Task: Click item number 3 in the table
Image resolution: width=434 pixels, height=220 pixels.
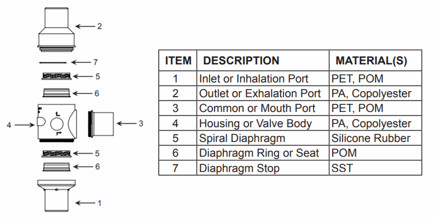Action: pyautogui.click(x=176, y=108)
